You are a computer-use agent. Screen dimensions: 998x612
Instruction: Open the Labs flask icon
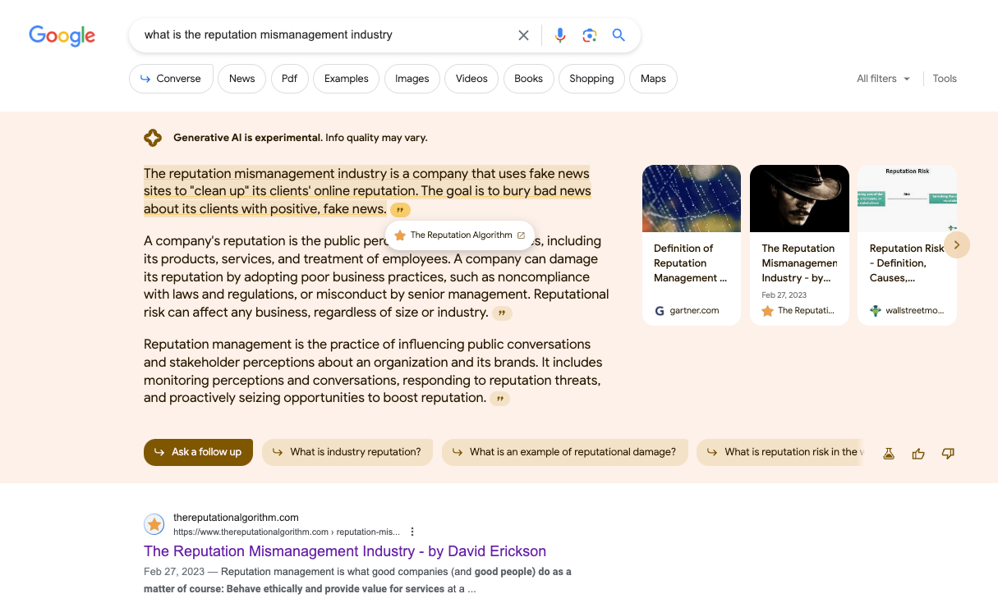pyautogui.click(x=888, y=453)
